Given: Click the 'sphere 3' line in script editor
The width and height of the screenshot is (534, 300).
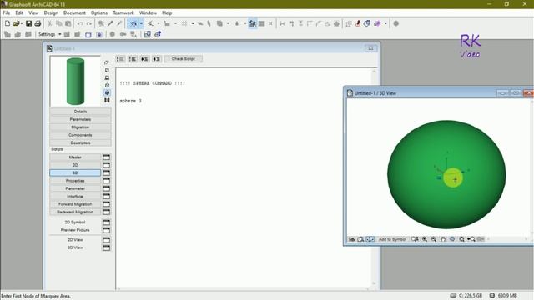Looking at the screenshot, I should [130, 101].
